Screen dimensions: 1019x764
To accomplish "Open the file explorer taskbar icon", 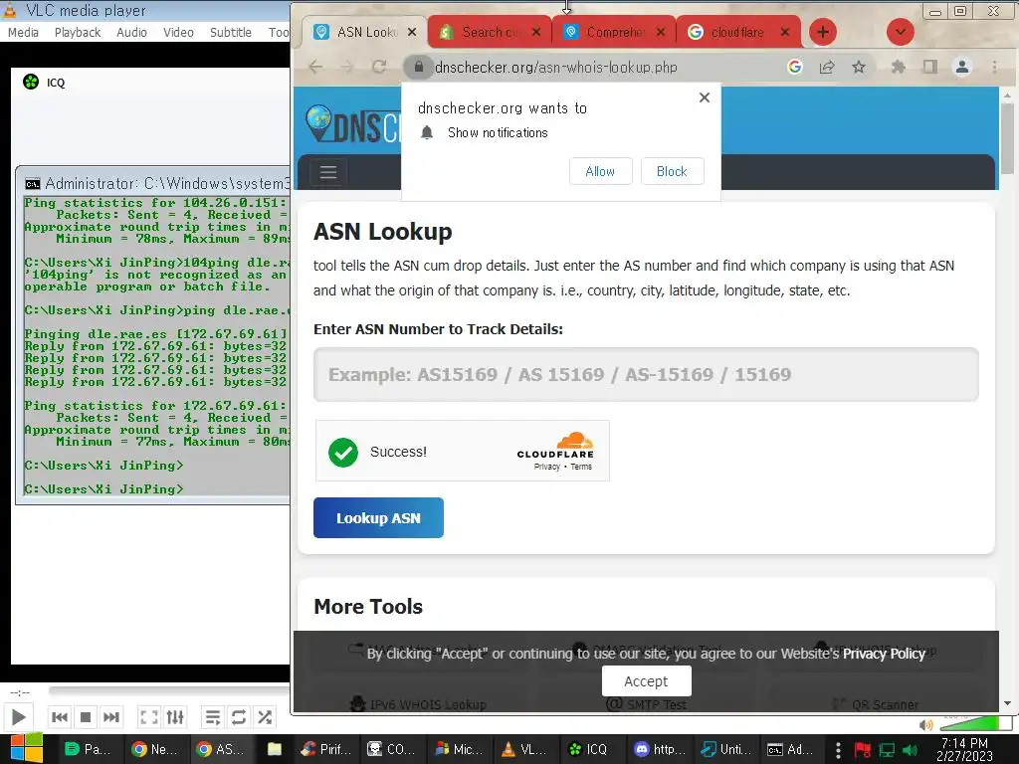I will (275, 750).
